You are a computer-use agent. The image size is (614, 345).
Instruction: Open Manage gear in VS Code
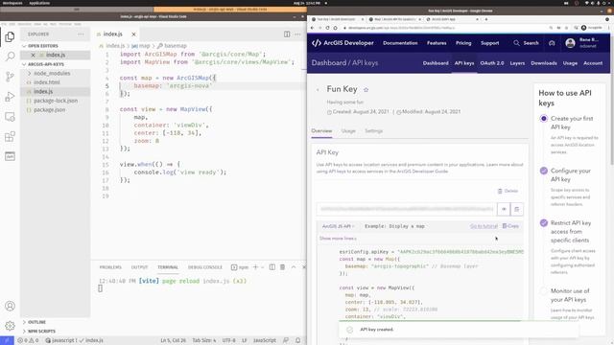pyautogui.click(x=10, y=326)
